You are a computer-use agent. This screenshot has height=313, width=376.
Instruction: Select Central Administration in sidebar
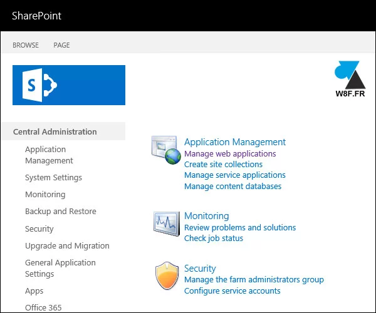(x=55, y=131)
